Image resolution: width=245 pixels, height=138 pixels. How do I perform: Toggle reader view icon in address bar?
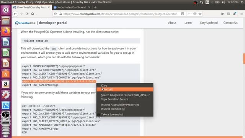click(182, 14)
